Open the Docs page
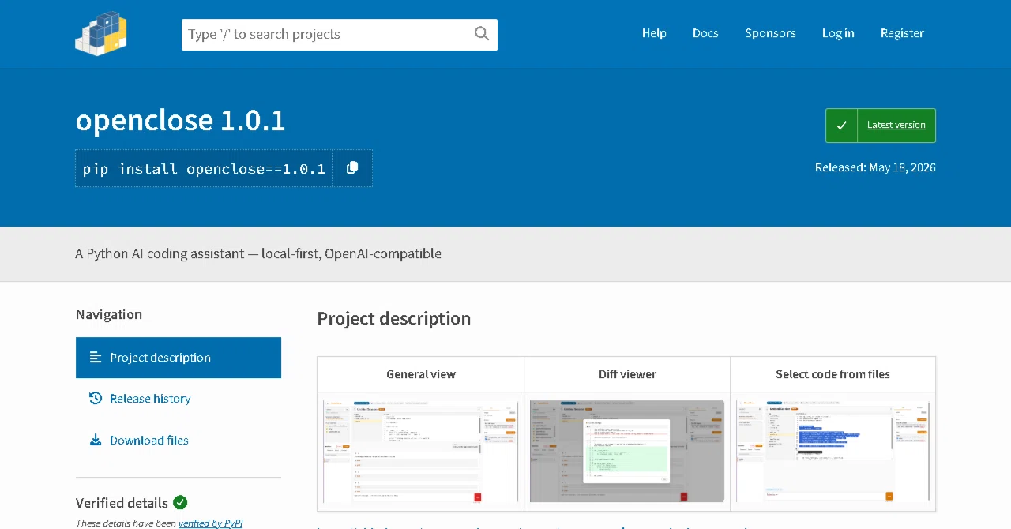The width and height of the screenshot is (1011, 529). click(705, 33)
